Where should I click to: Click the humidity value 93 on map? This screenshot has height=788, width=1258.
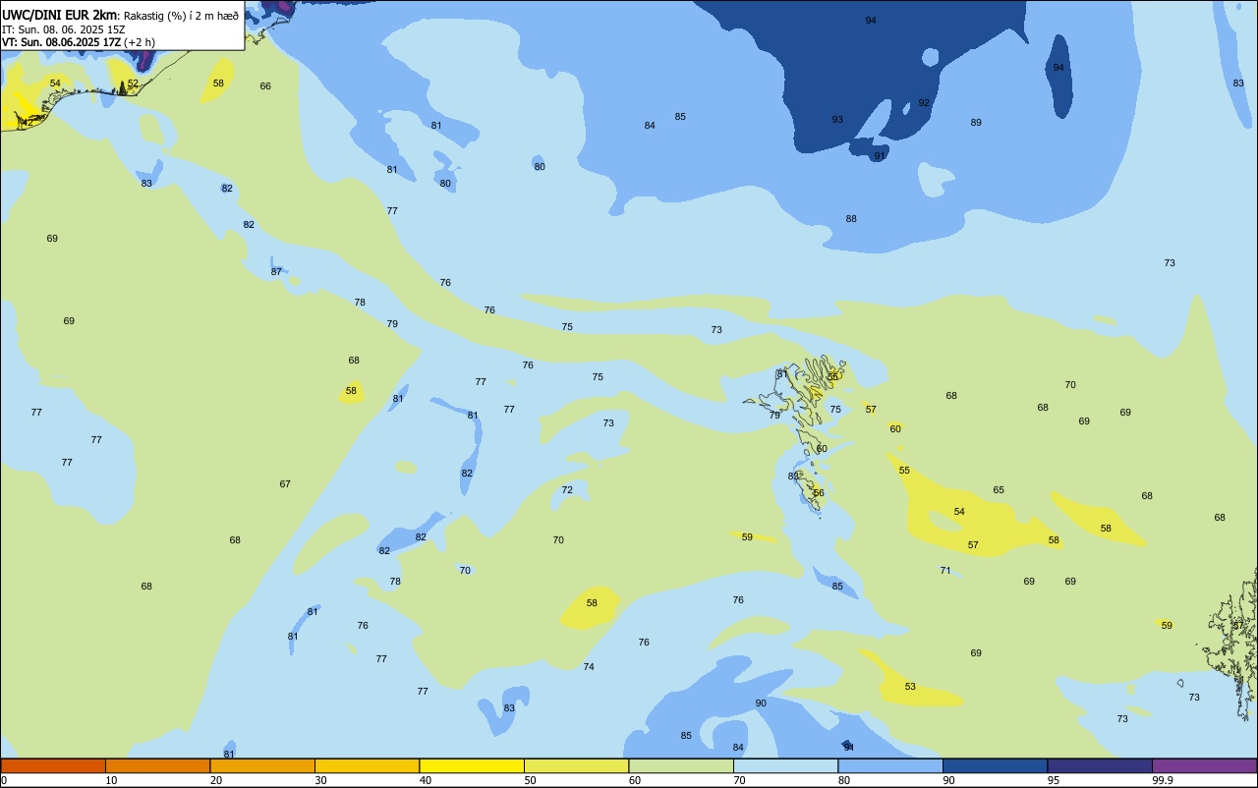837,120
